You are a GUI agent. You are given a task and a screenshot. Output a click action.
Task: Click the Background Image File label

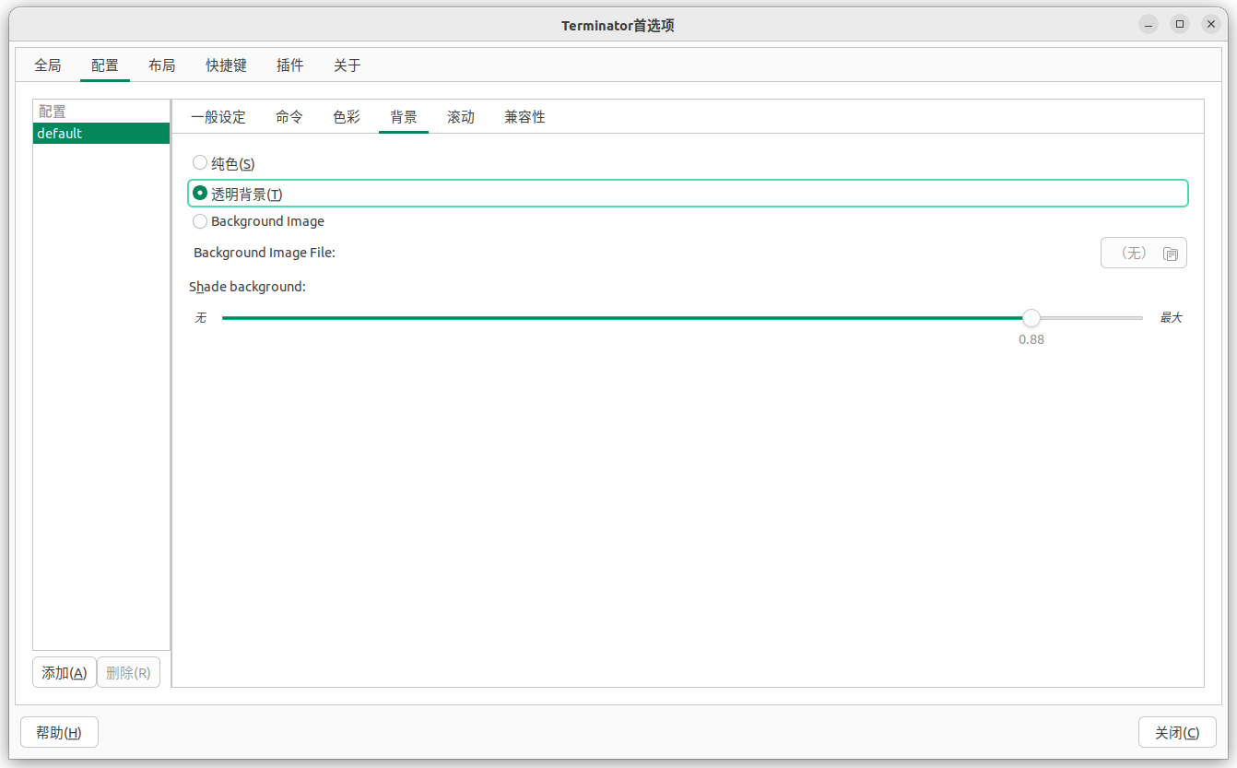point(265,253)
